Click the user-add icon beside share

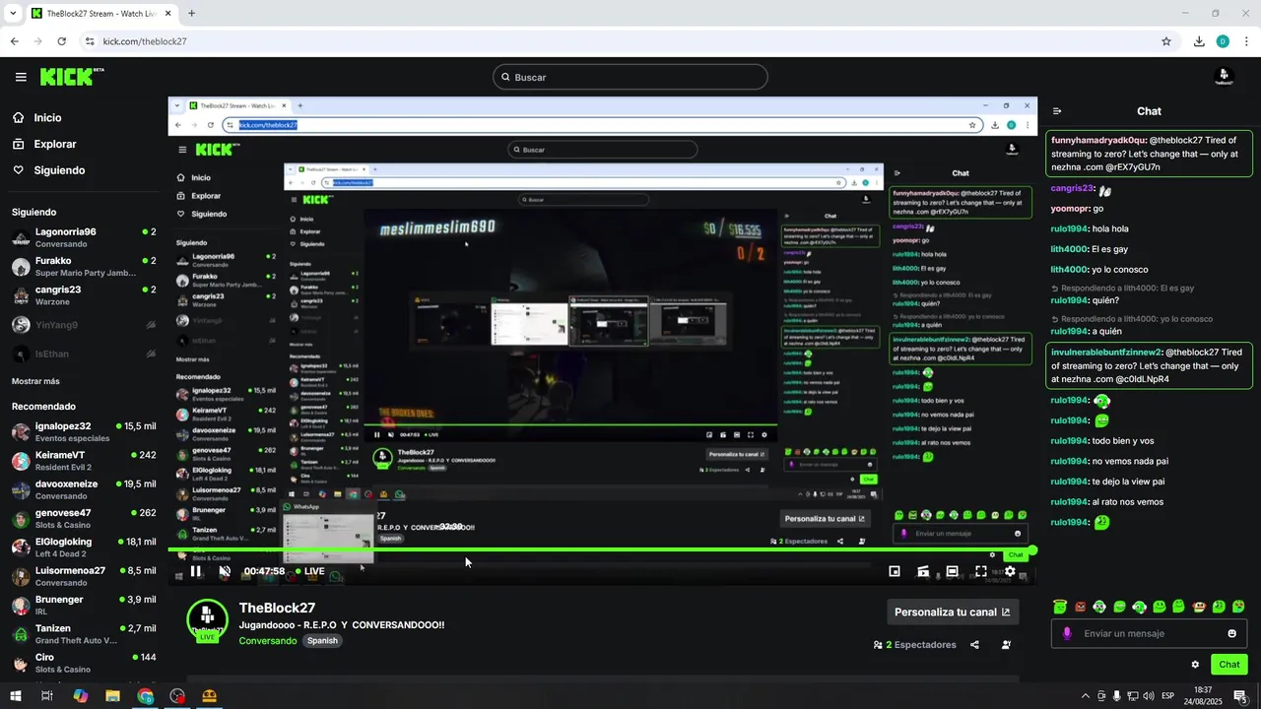click(1006, 645)
